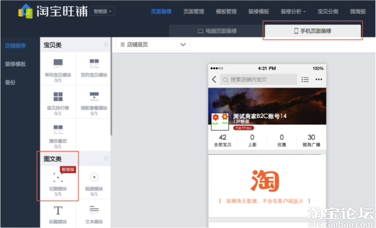This screenshot has width=376, height=228.
Task: Click the 该模块无数据 notice text
Action: (264, 201)
